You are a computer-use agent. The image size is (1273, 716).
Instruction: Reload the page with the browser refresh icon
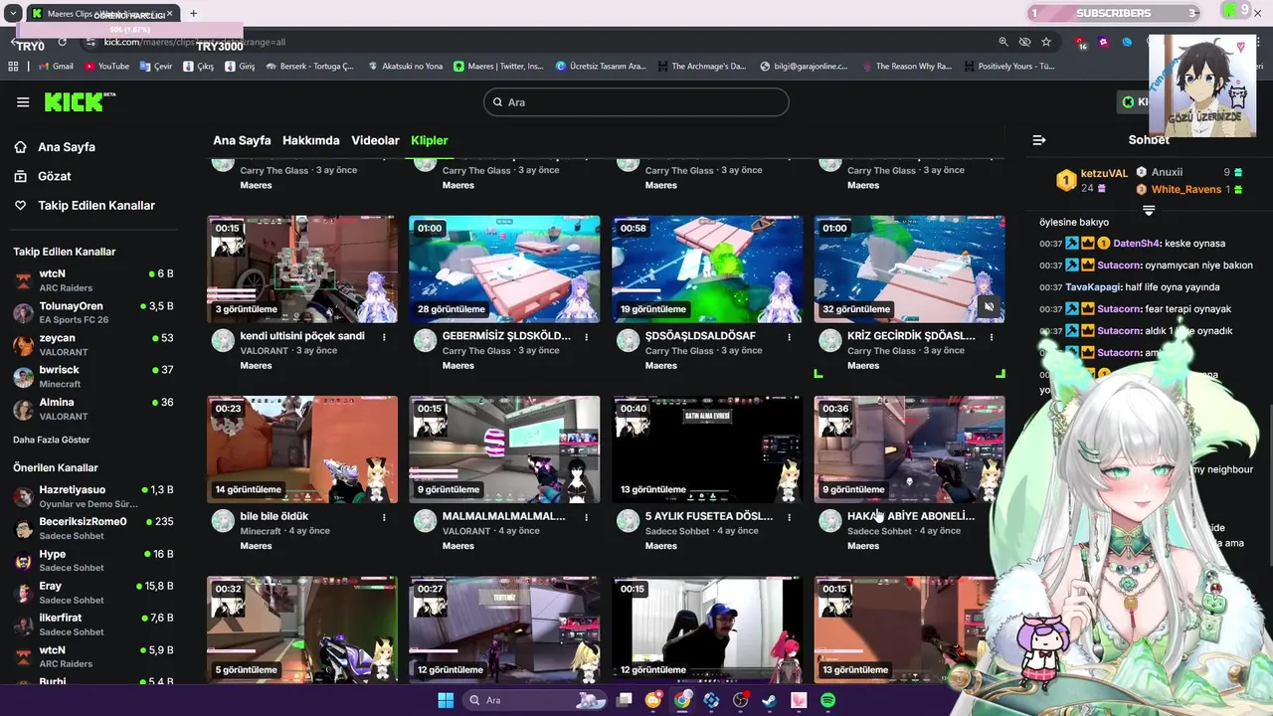[62, 42]
